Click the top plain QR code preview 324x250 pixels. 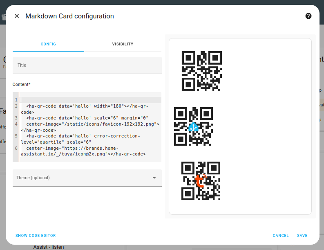point(201,71)
